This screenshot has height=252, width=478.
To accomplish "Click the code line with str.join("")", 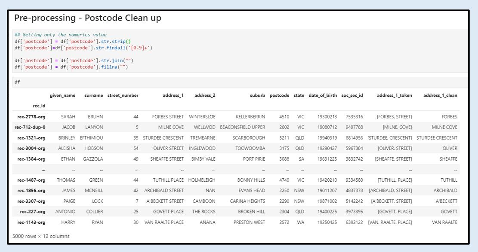I will [x=74, y=60].
